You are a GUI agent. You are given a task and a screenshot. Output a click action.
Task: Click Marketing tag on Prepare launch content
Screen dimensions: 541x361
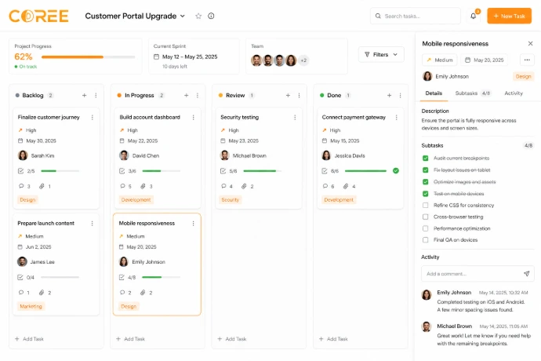[31, 306]
